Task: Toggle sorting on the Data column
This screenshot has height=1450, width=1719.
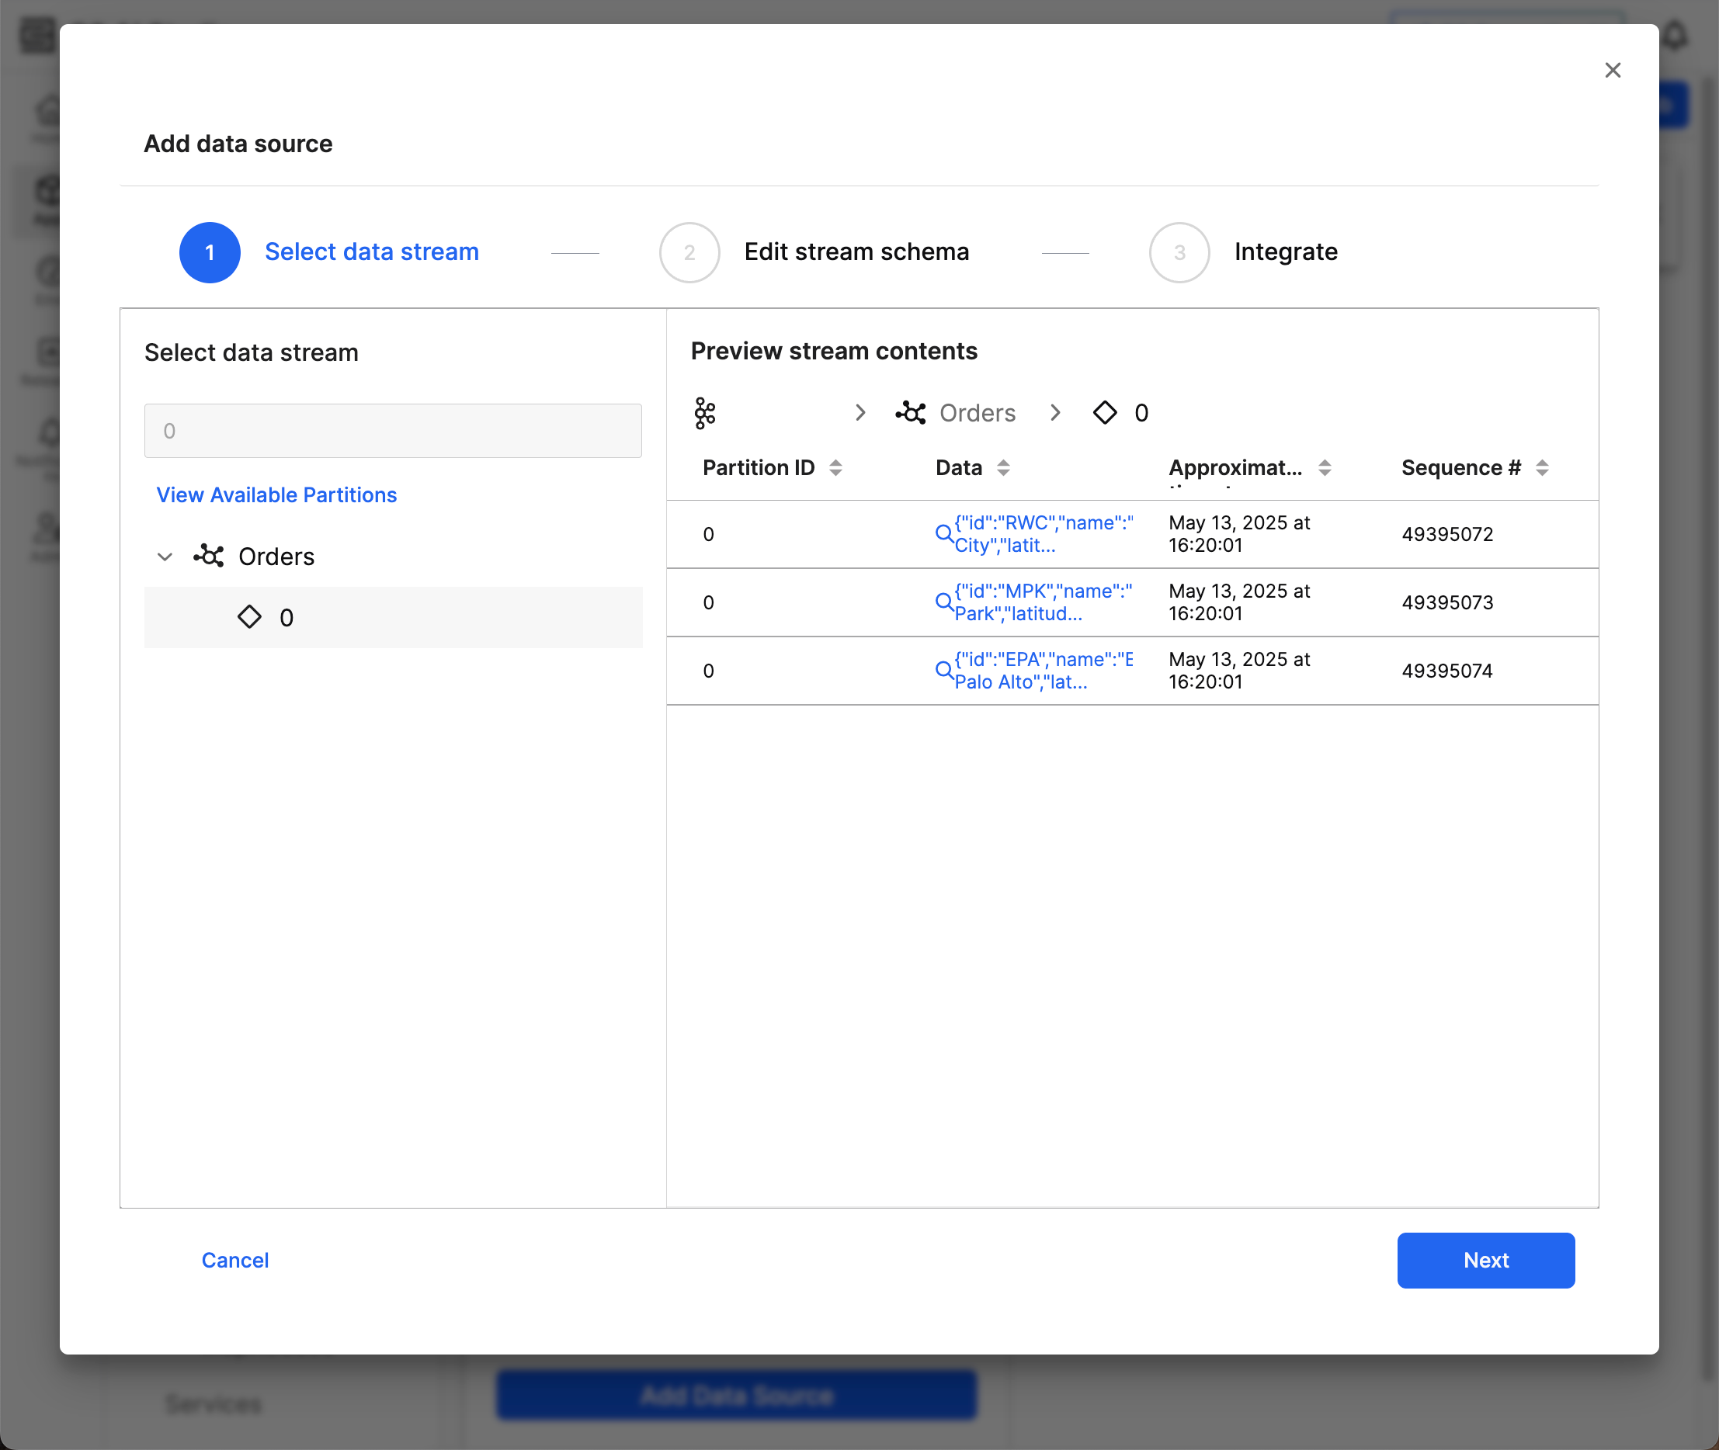Action: [1004, 467]
